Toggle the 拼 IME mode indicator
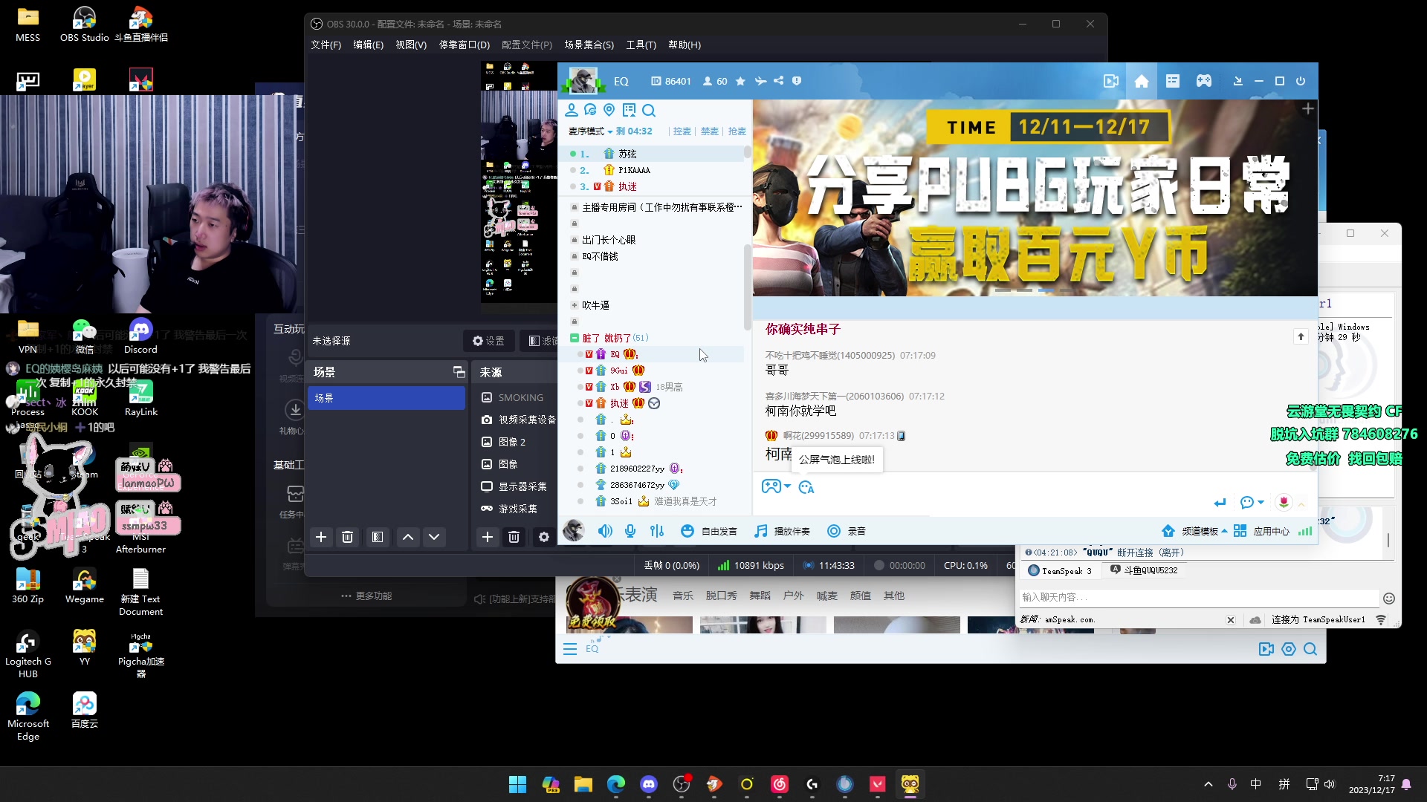This screenshot has height=802, width=1427. click(1284, 784)
